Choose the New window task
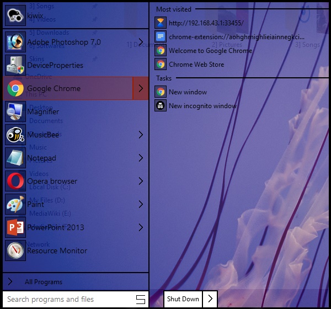The height and width of the screenshot is (309, 331). point(188,92)
